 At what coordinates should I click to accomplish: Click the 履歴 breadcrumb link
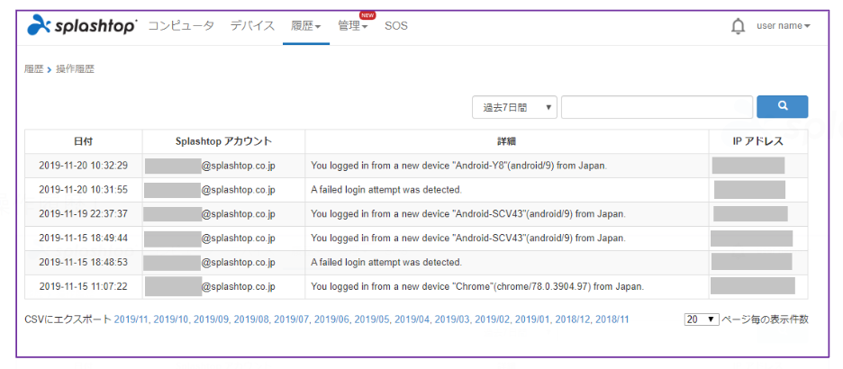33,69
